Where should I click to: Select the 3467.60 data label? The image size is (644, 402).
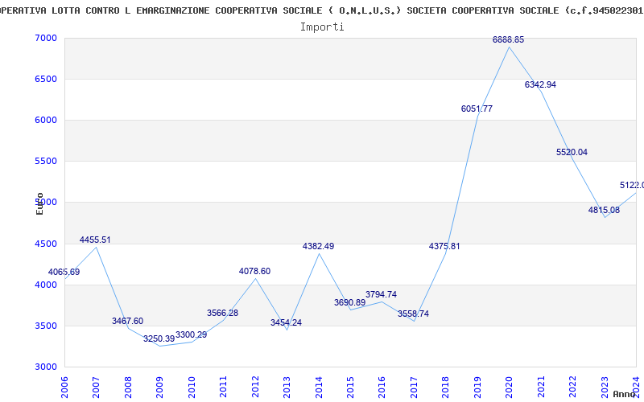tap(127, 321)
